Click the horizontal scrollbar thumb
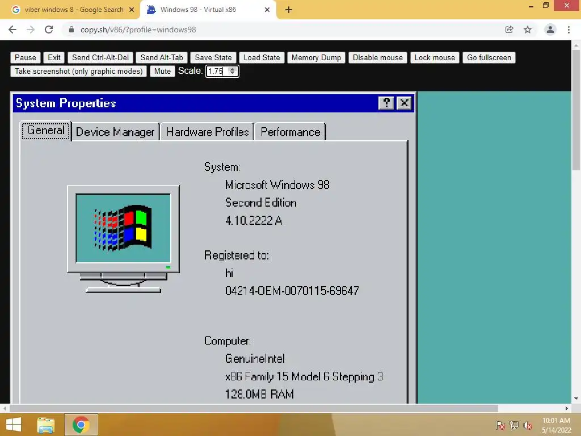Viewport: 581px width, 436px height. click(254, 409)
